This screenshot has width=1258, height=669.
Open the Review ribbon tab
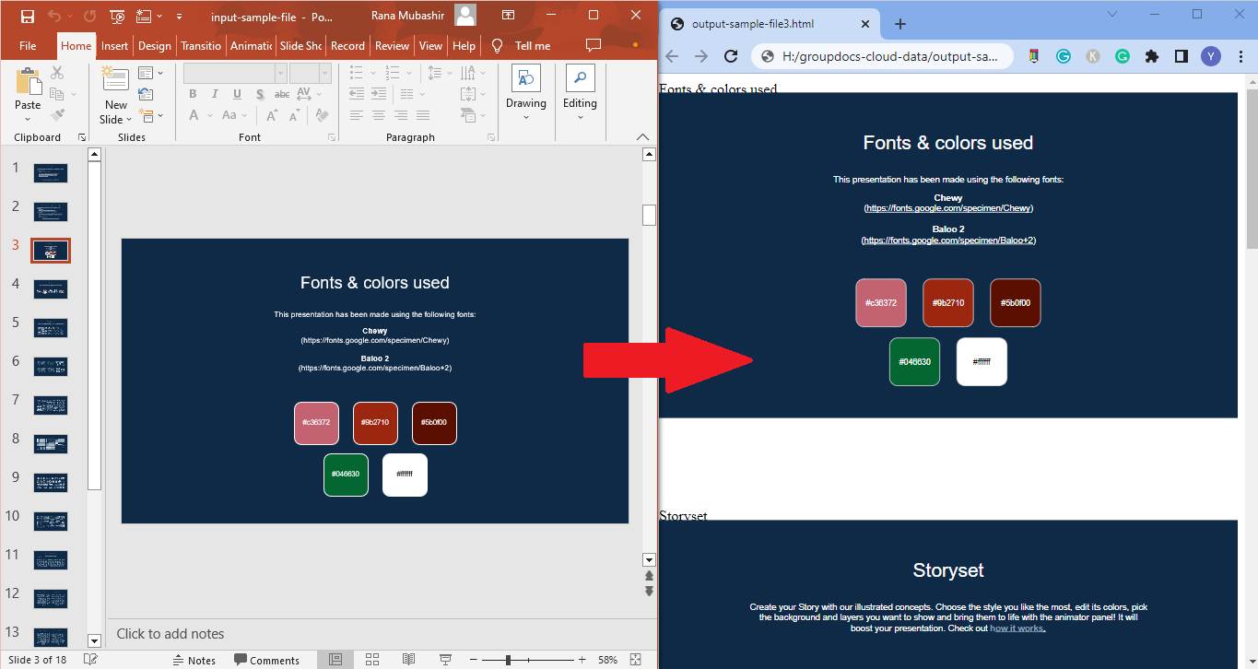click(x=392, y=44)
